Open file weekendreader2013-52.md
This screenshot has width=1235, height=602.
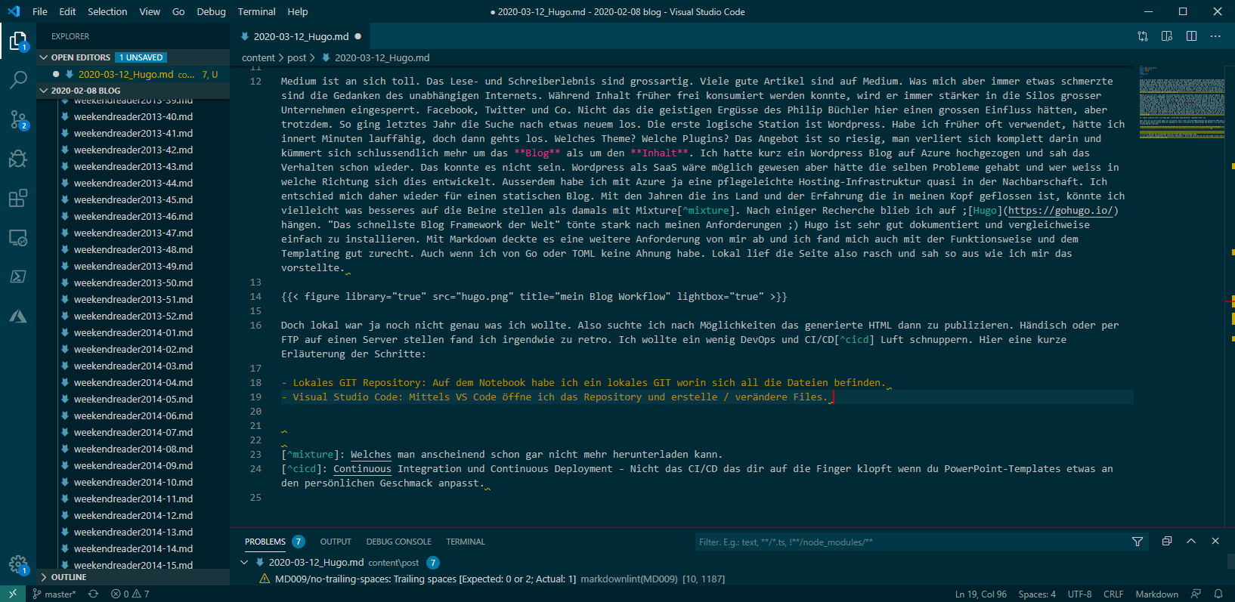(133, 316)
